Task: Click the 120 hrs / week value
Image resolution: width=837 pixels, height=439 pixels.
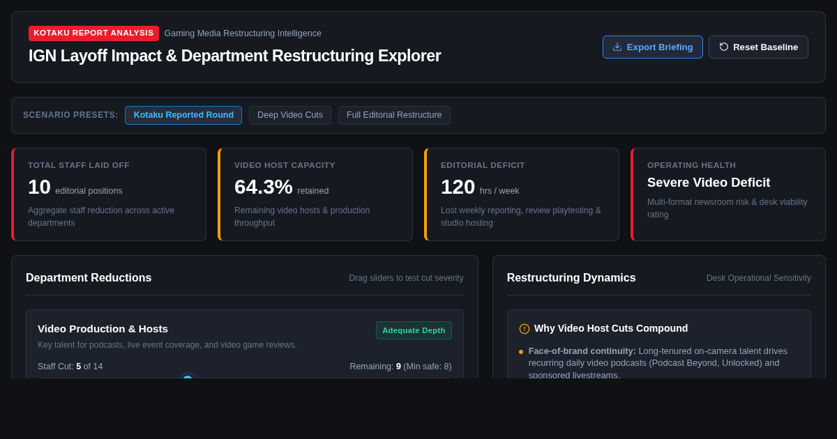Action: 480,187
